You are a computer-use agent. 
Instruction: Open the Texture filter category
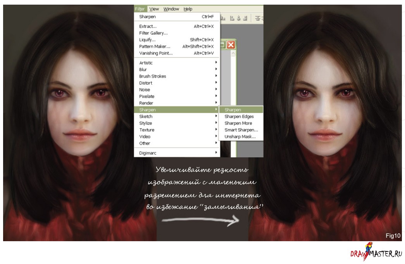pos(177,130)
